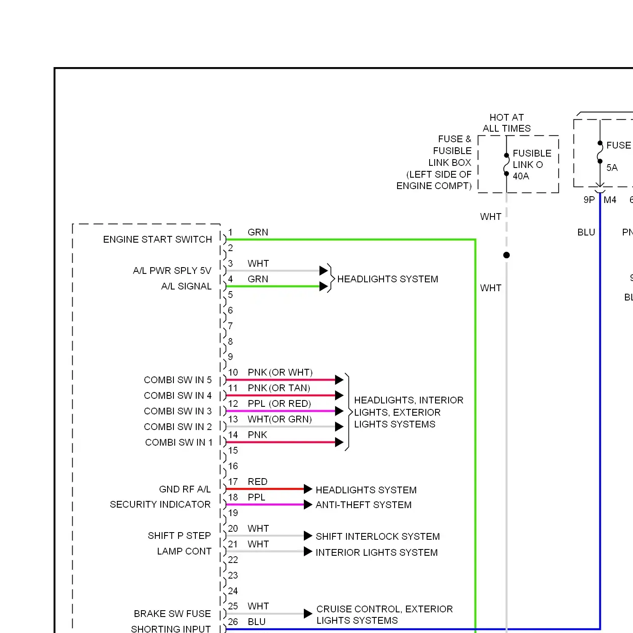Select HEADLIGHTS, INTERIOR LIGHTS, EXTERIOR LIGHTS SYSTEMS text
The width and height of the screenshot is (633, 633).
[408, 412]
